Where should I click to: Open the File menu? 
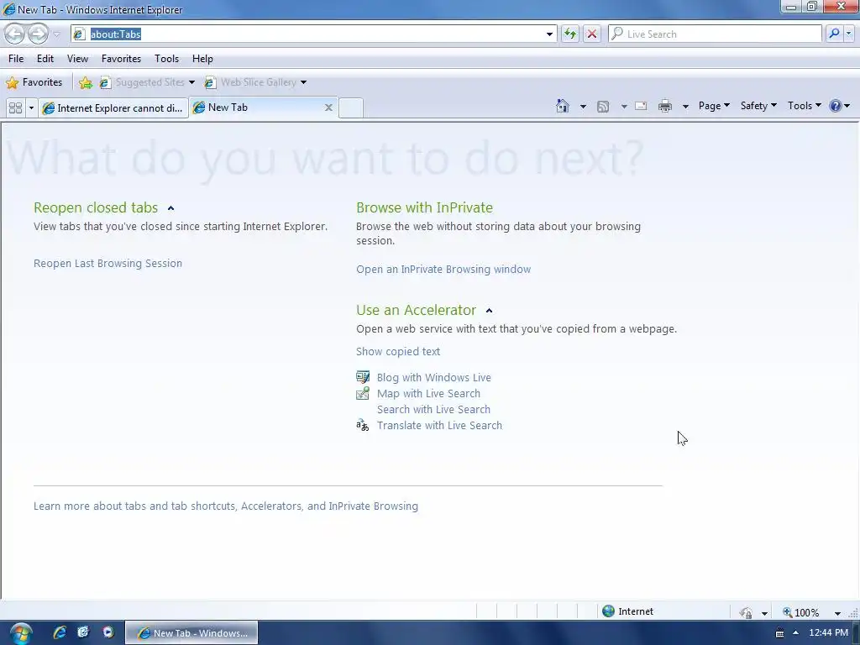click(x=16, y=59)
